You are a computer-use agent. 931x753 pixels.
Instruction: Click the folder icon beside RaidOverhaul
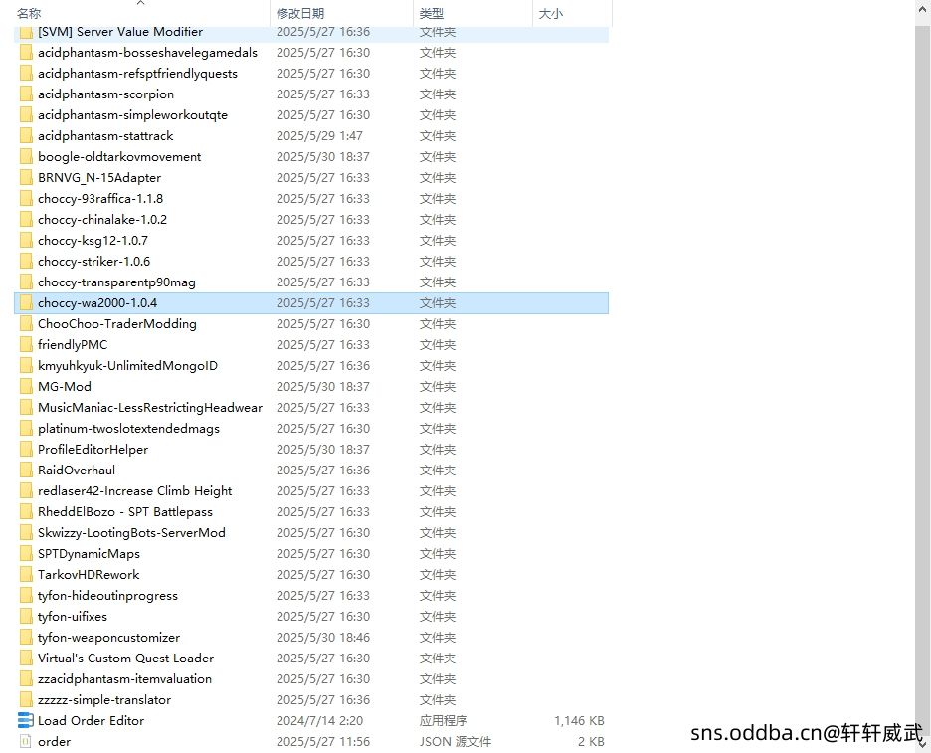26,471
